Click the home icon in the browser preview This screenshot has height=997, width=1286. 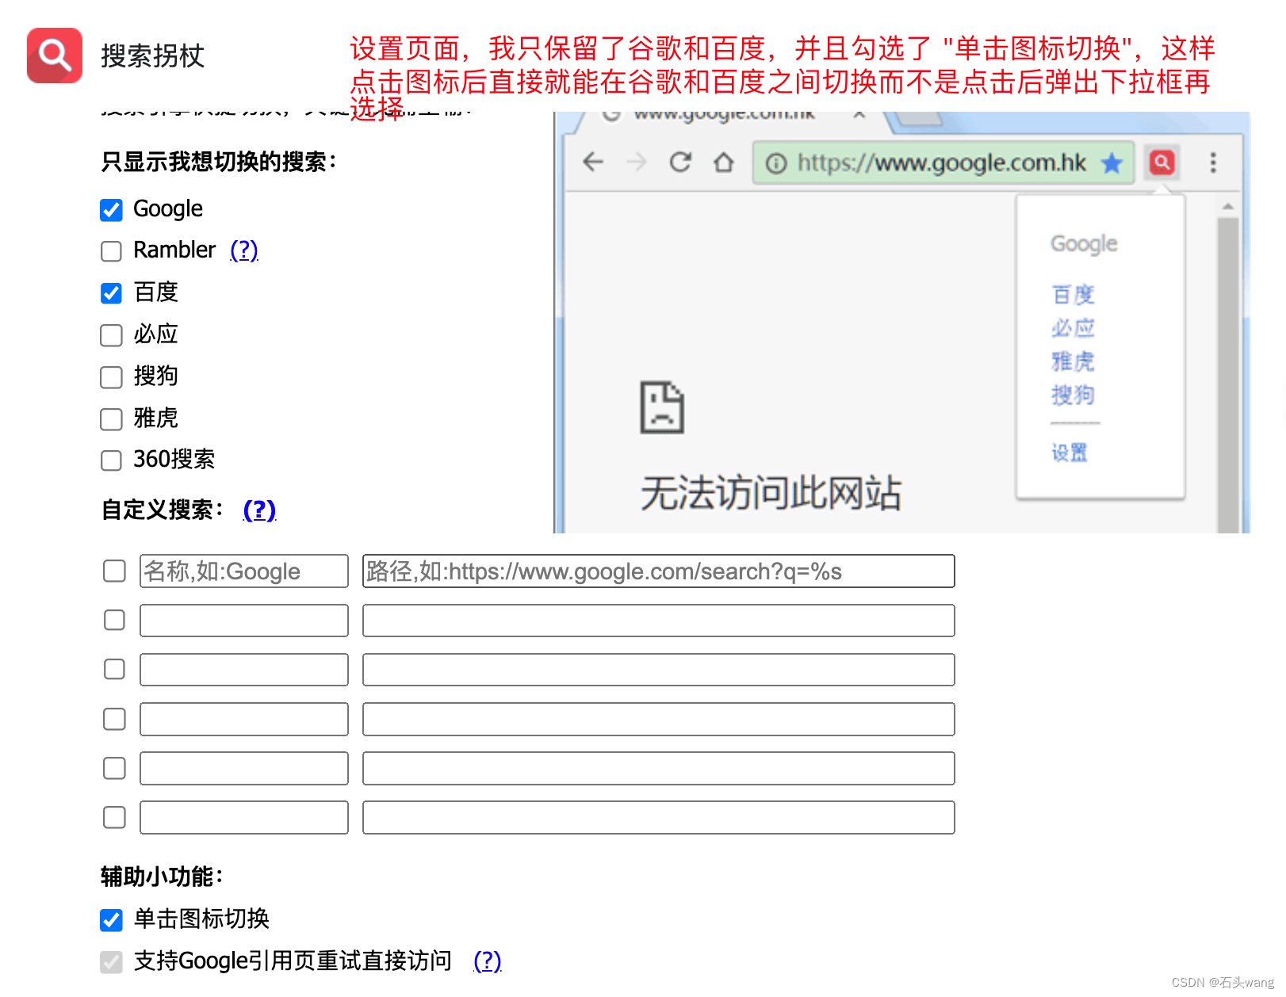point(723,162)
